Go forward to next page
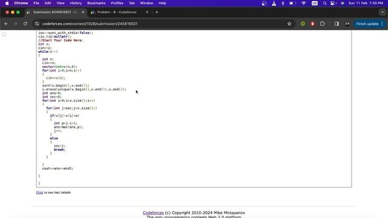Image resolution: width=388 pixels, height=218 pixels. pyautogui.click(x=16, y=24)
